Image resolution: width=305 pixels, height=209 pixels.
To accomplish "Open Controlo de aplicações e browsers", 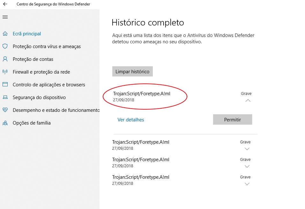I will point(49,85).
